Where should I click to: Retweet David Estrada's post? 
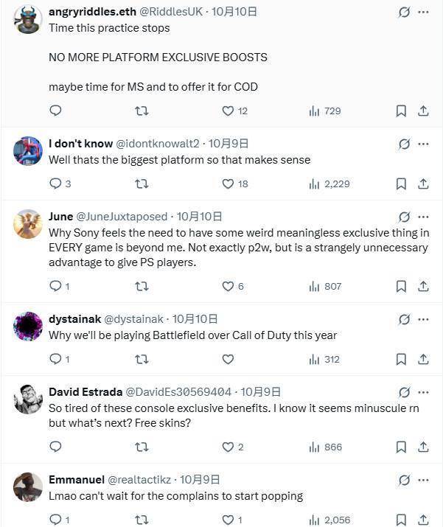142,447
